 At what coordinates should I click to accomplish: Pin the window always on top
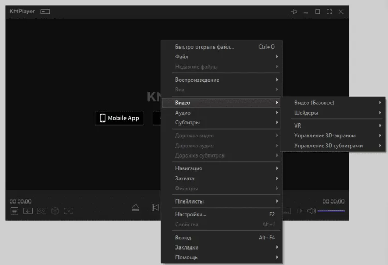point(294,11)
